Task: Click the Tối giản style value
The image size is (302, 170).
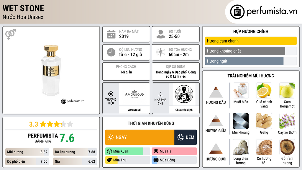Action: pos(126,72)
